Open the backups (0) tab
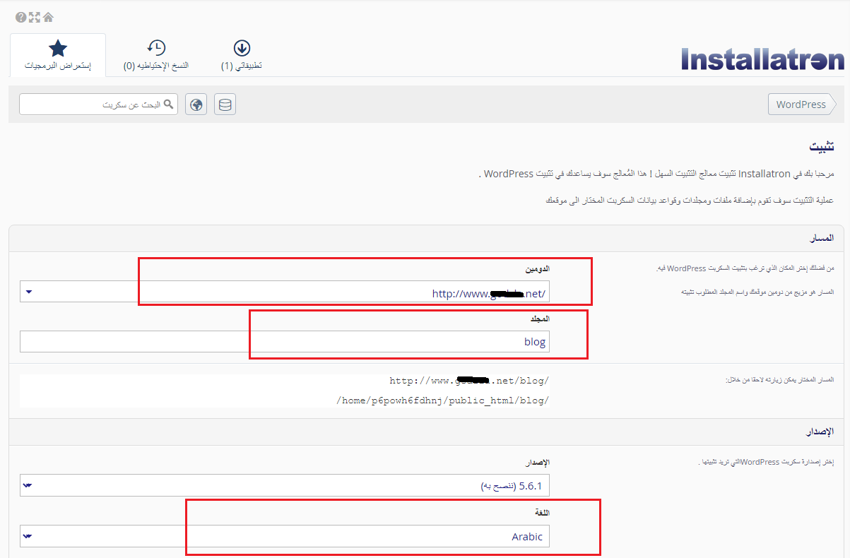 point(156,55)
